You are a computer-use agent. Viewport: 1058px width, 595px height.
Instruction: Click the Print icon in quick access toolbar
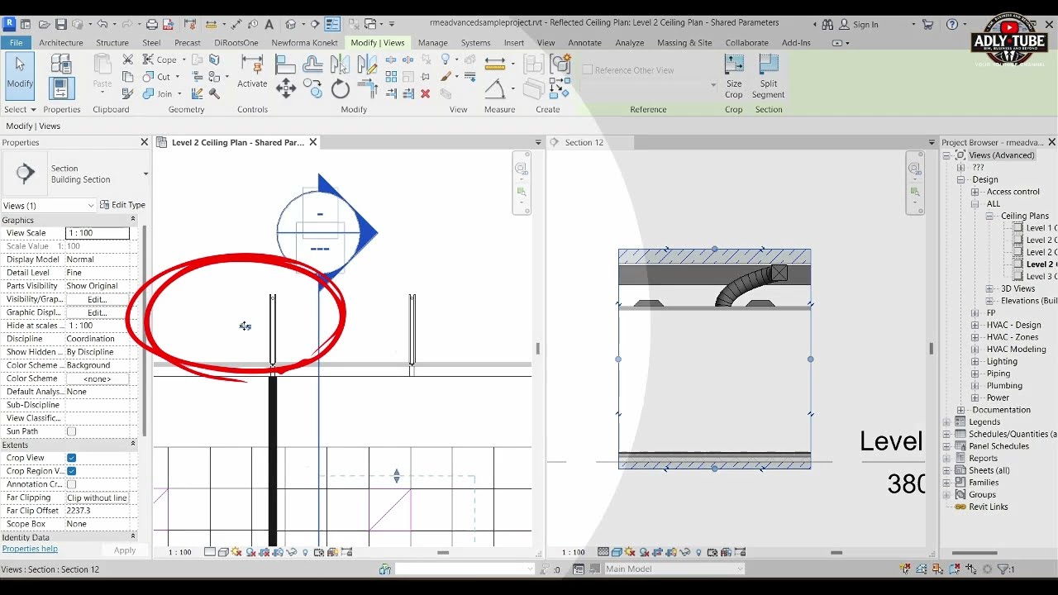[x=151, y=24]
